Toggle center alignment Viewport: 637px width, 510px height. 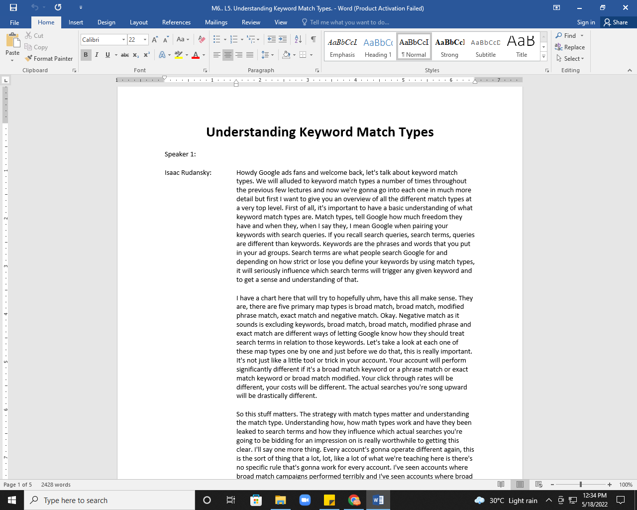228,55
